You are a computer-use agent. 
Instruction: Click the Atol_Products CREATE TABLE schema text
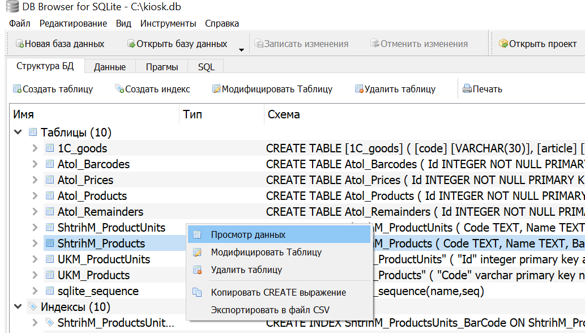point(425,195)
